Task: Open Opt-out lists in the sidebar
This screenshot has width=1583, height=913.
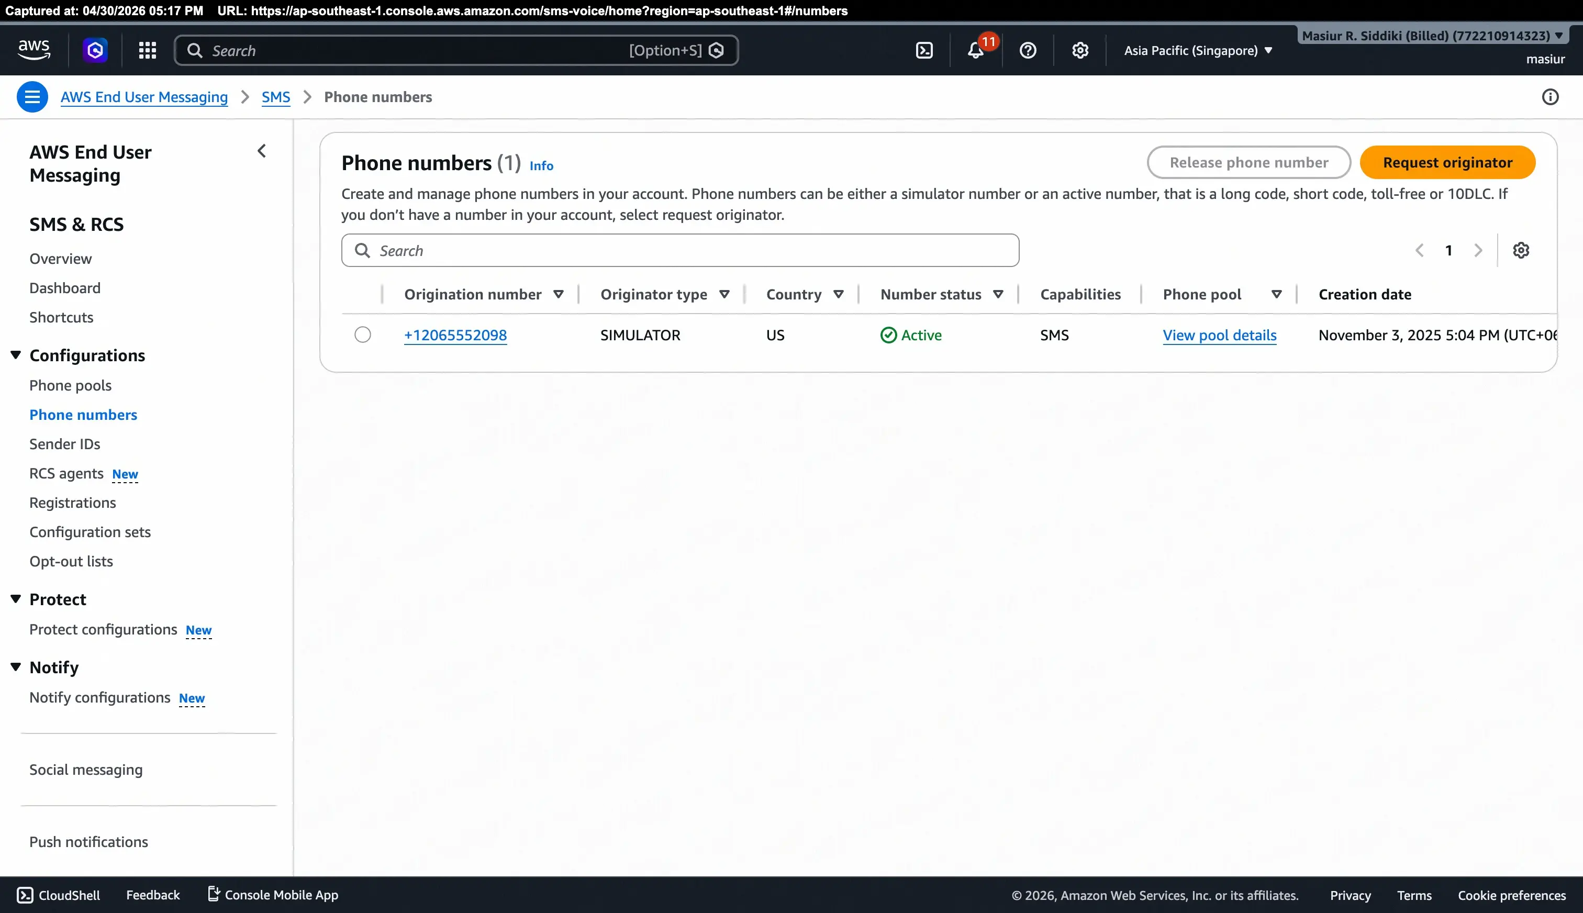Action: [71, 561]
